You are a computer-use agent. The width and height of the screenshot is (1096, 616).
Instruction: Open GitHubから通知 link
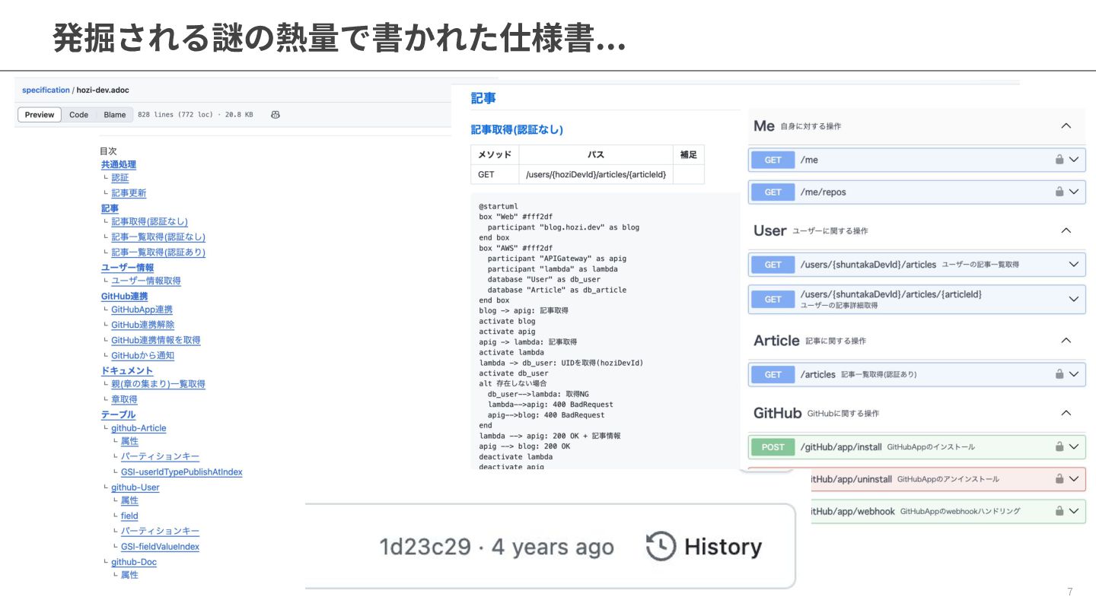point(142,355)
